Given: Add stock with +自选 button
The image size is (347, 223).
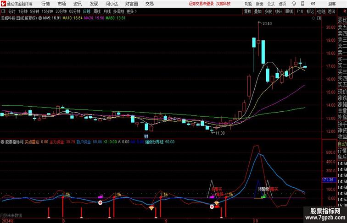Looking at the screenshot, I should [321, 11].
